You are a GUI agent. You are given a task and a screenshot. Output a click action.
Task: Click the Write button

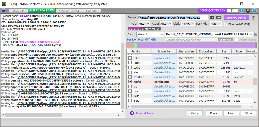[x=249, y=113]
